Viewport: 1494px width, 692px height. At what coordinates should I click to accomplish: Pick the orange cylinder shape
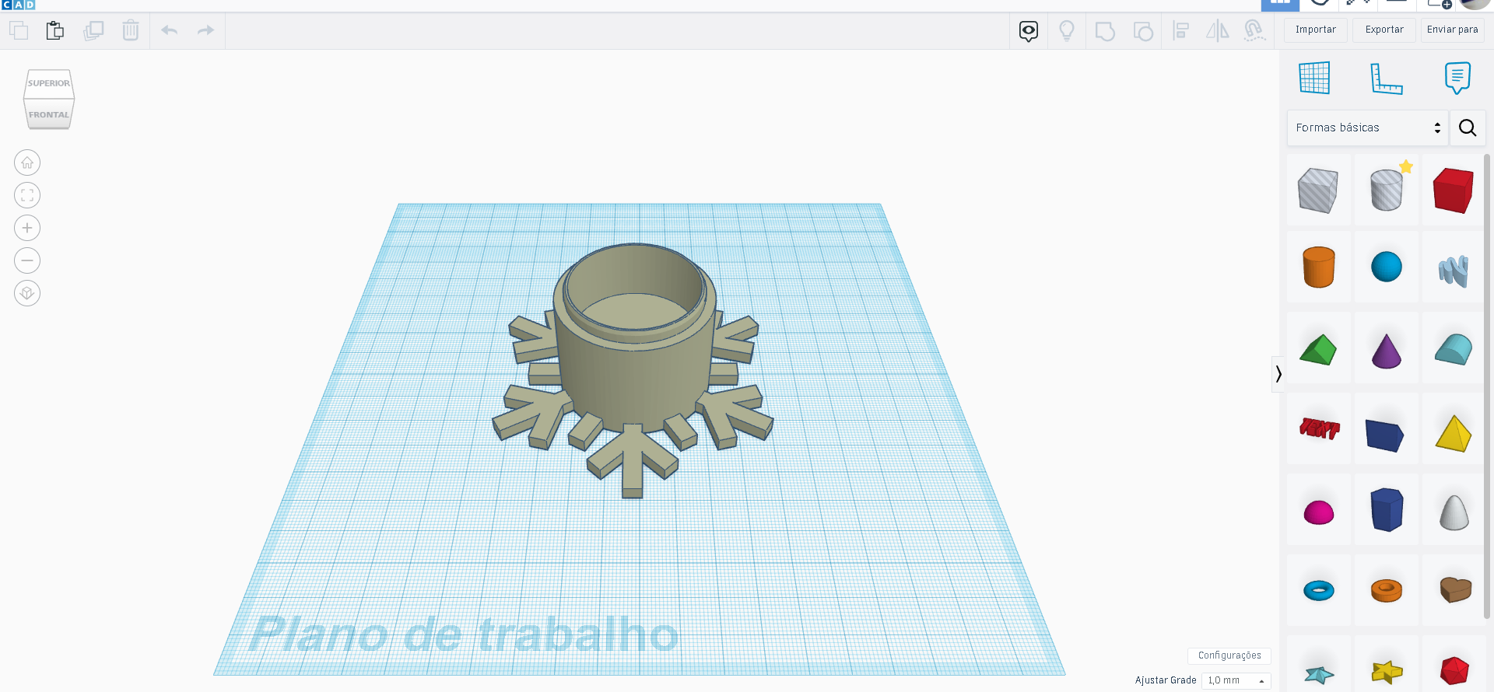click(1318, 267)
